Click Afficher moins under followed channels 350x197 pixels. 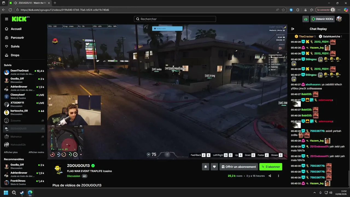click(x=36, y=152)
